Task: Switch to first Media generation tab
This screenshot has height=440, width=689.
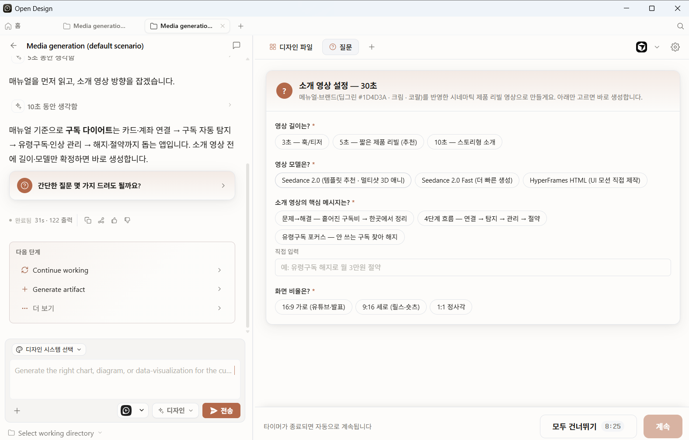Action: (x=94, y=26)
